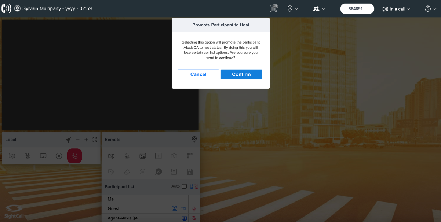Zoom in with the plus icon in Local panel
This screenshot has height=222, width=441.
coord(86,140)
